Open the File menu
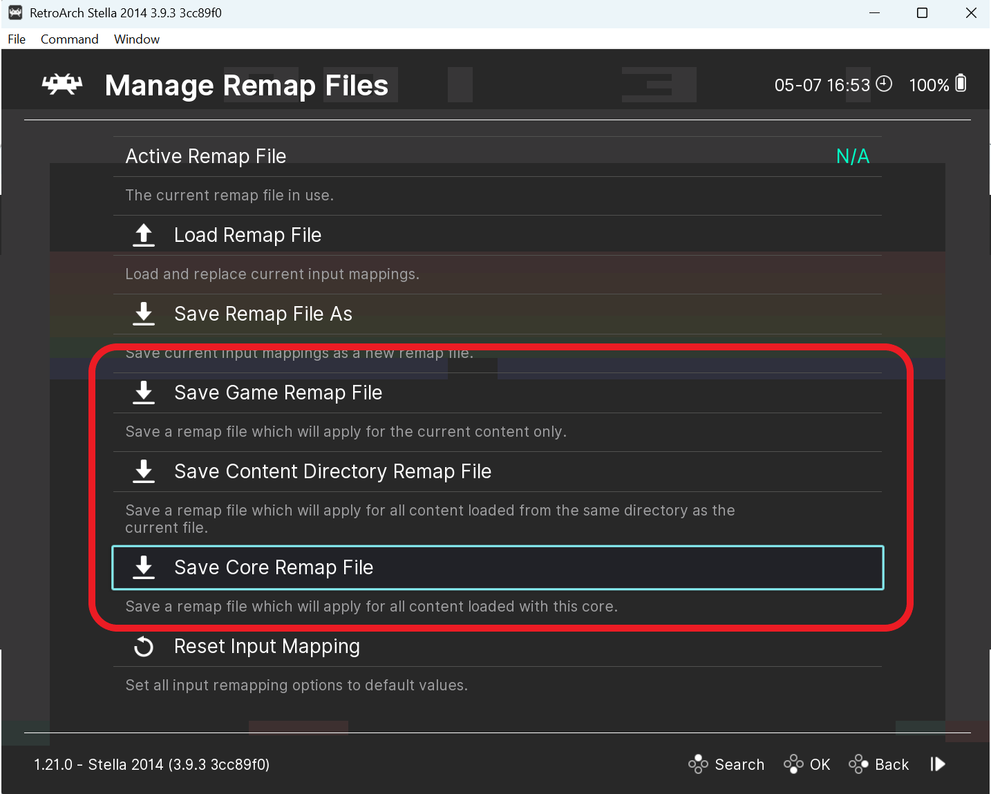991x794 pixels. [x=17, y=39]
